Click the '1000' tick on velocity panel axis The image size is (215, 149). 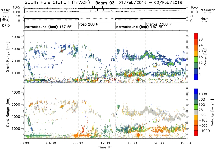coord(16,129)
